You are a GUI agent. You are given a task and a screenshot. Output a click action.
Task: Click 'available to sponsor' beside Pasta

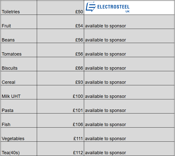pos(105,110)
